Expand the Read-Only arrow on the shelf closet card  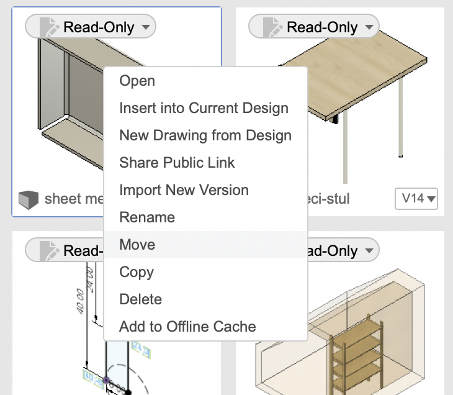tap(369, 251)
